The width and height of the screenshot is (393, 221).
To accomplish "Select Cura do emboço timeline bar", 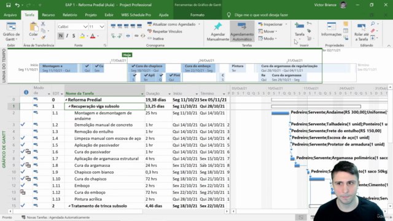I will tap(198, 68).
